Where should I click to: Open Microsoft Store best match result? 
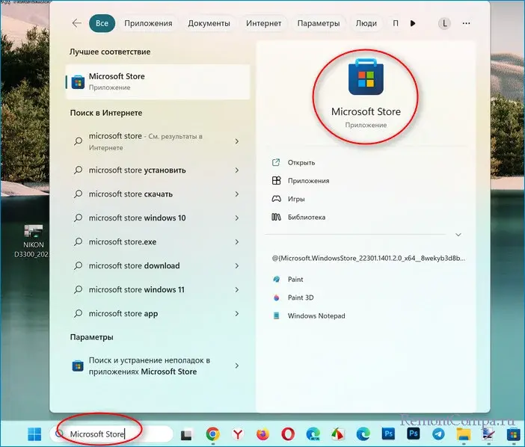pos(158,81)
